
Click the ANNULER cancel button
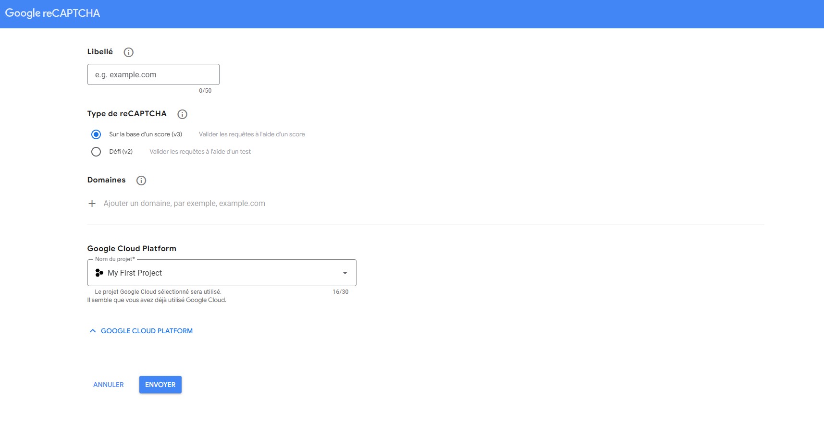tap(109, 385)
